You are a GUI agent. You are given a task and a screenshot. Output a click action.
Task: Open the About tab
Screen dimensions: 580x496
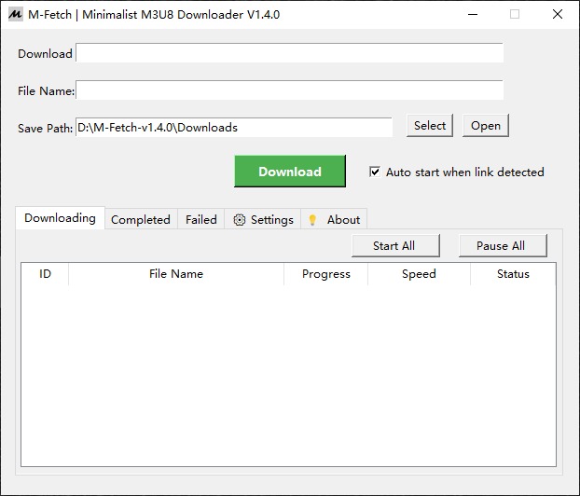pyautogui.click(x=334, y=220)
